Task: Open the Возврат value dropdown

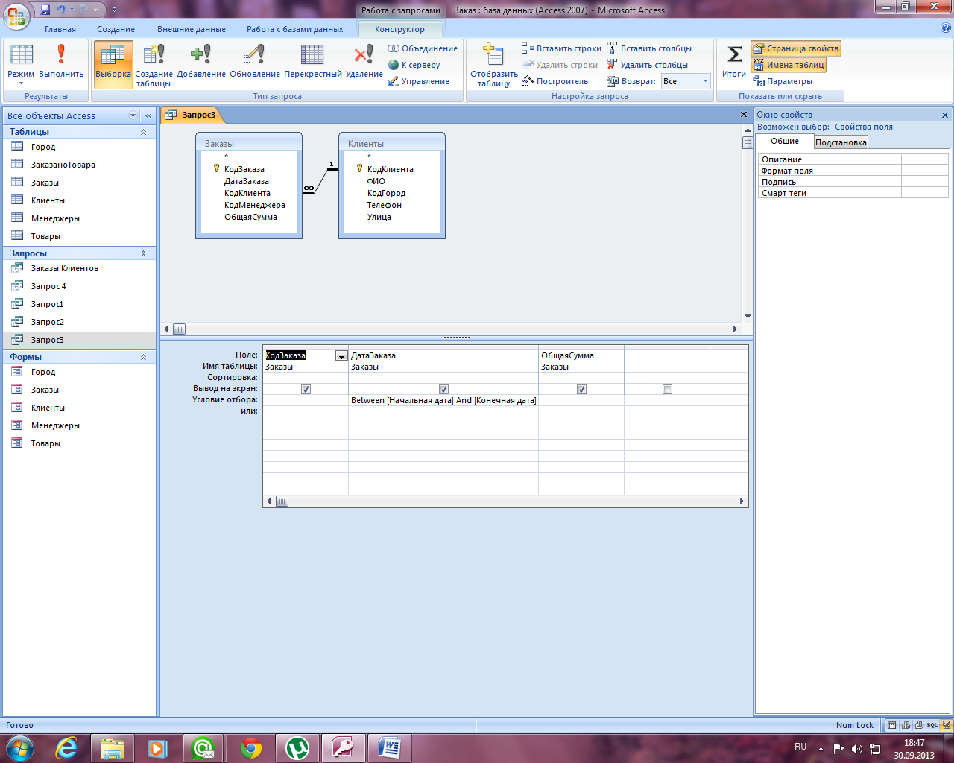Action: (x=705, y=81)
